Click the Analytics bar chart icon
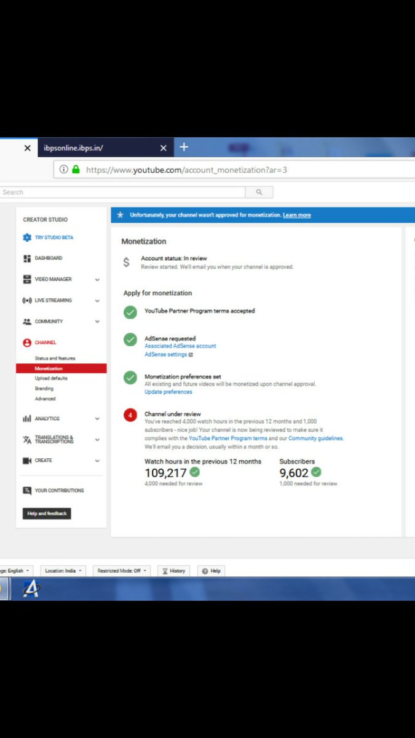415x738 pixels. (x=27, y=419)
